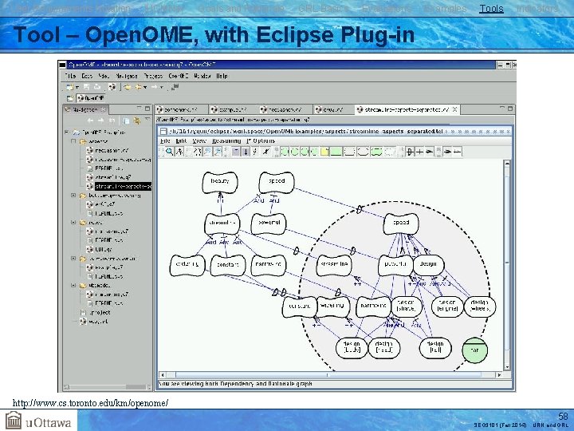Click the down-arrow icon in diagram toolbar
The image size is (574, 431).
(246, 152)
